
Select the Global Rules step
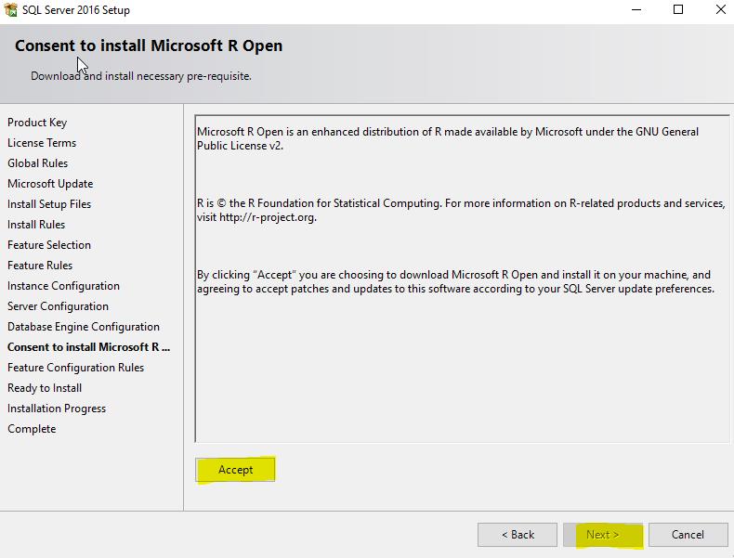tap(37, 163)
